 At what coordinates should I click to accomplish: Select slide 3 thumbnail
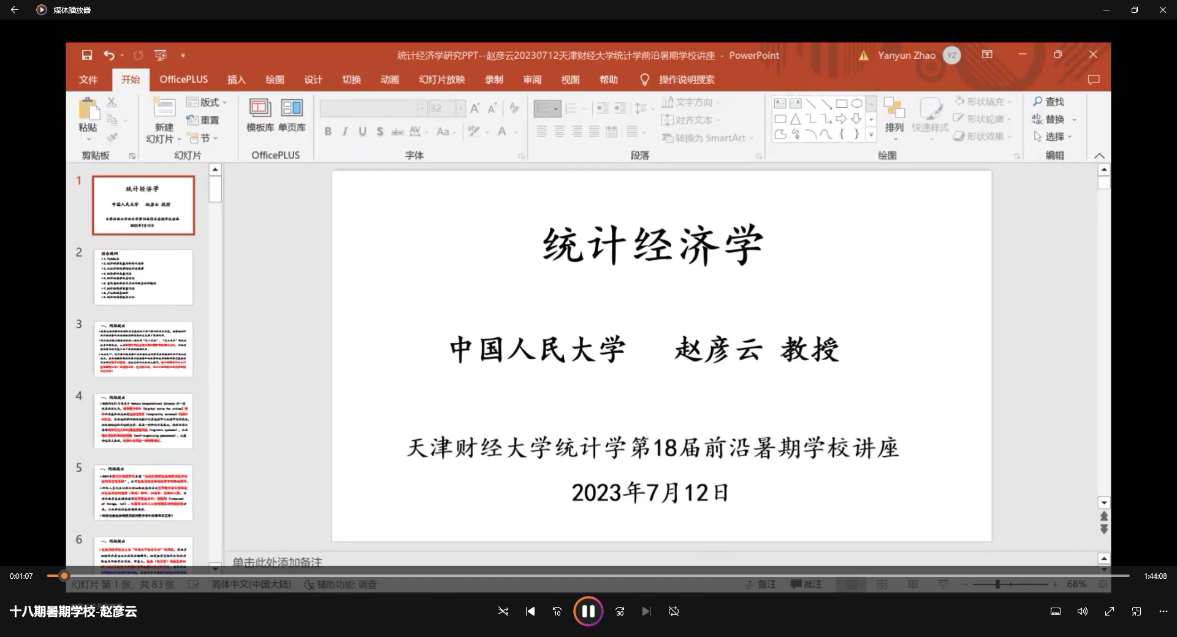click(143, 349)
